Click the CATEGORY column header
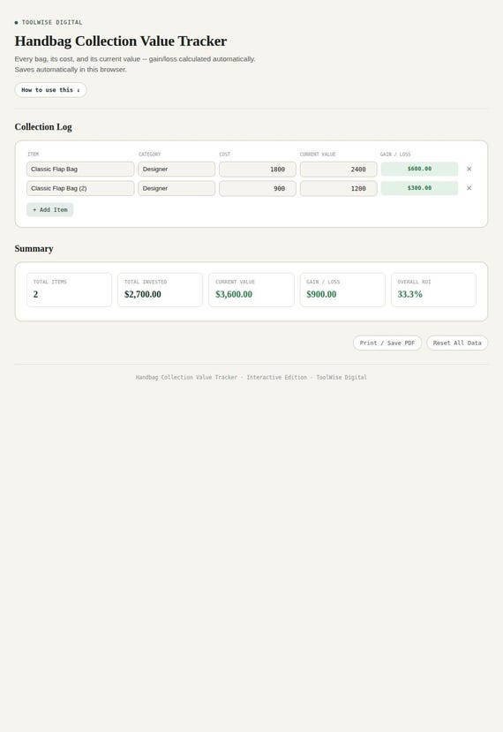Screen dimensions: 503x732 pos(149,154)
